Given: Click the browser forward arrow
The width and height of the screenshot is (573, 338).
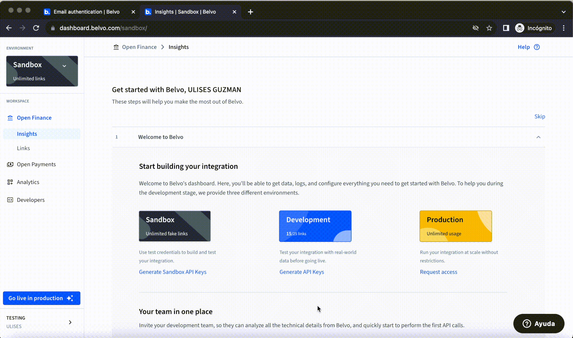Looking at the screenshot, I should 22,28.
